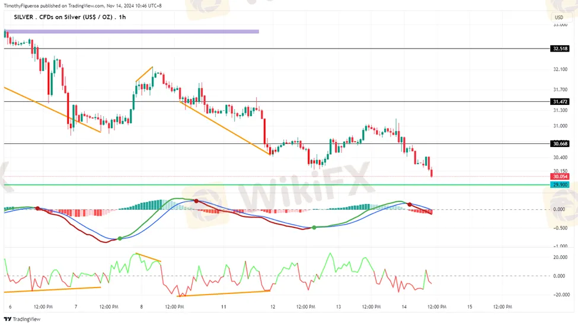This screenshot has width=578, height=326.
Task: Click the 31.000 price axis tick
Action: tap(560, 126)
